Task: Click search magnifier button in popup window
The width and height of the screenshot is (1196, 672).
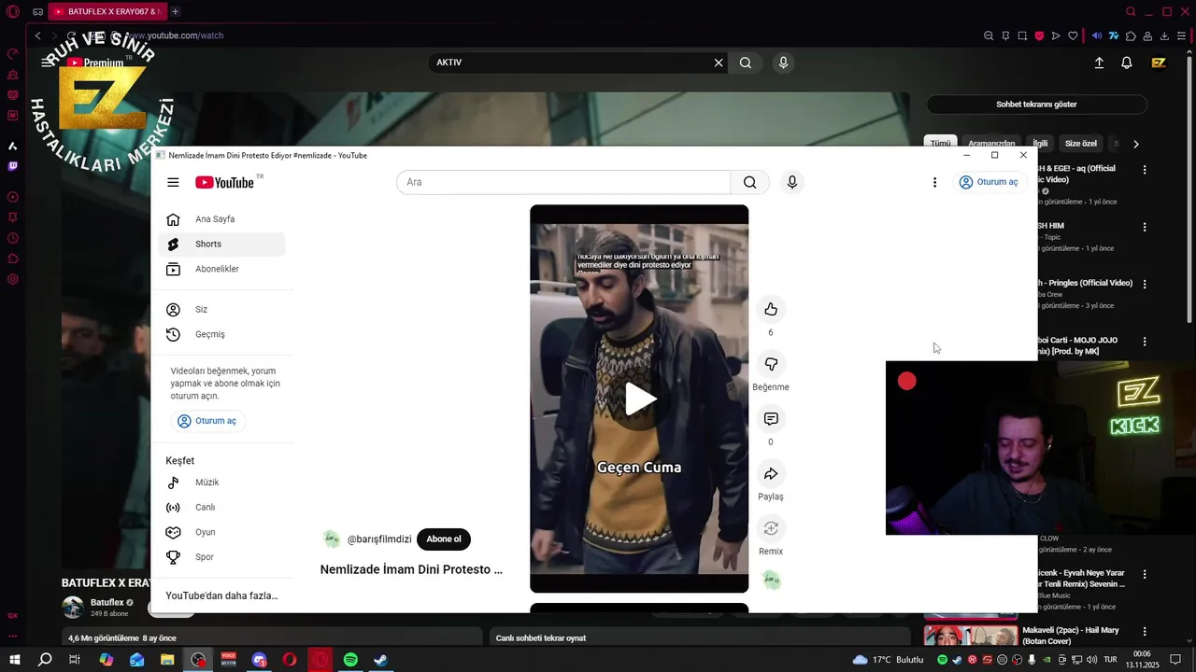Action: (749, 182)
